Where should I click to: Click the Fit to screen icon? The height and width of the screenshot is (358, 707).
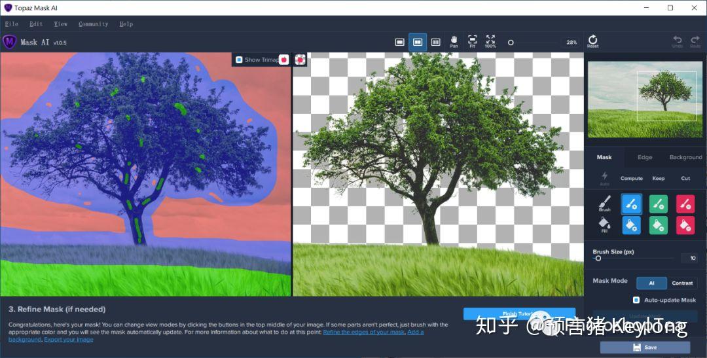point(472,41)
